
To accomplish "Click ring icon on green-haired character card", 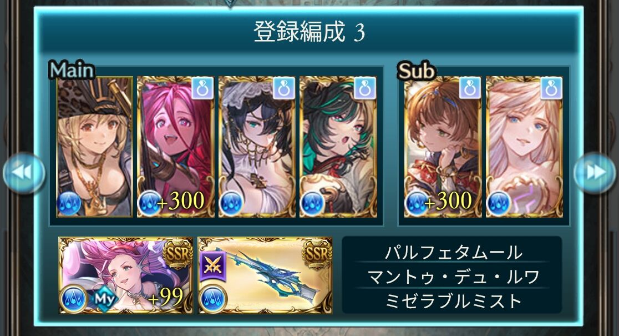I will [x=365, y=88].
